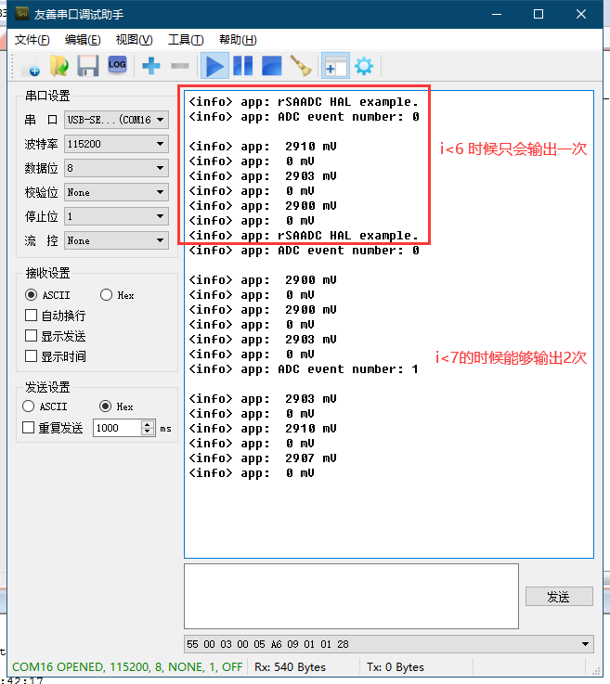Expand the 流控 None dropdown

tap(116, 240)
